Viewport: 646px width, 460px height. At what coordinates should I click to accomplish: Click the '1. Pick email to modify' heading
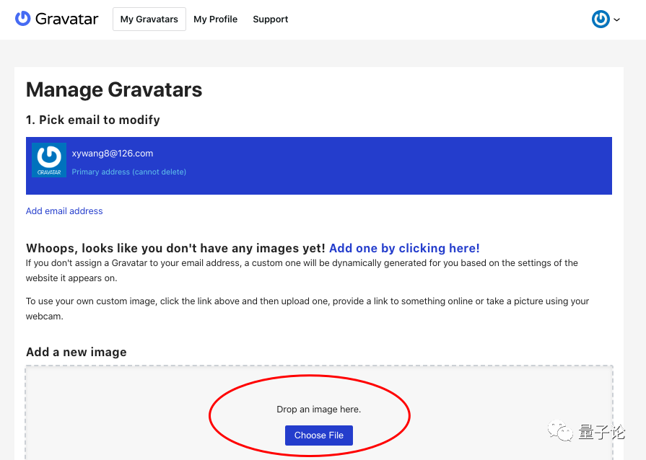point(92,120)
